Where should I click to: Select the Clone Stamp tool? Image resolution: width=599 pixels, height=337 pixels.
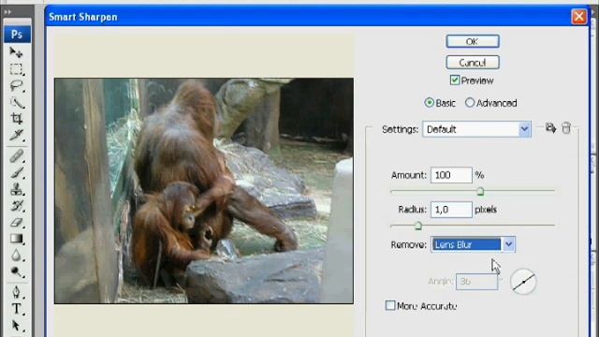16,189
